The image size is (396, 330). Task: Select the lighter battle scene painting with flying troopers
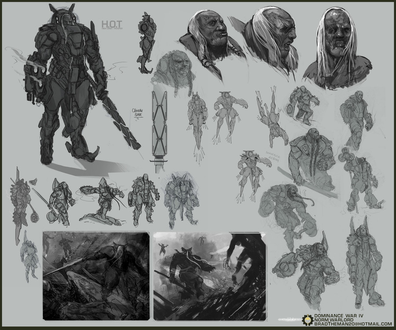[x=209, y=276]
